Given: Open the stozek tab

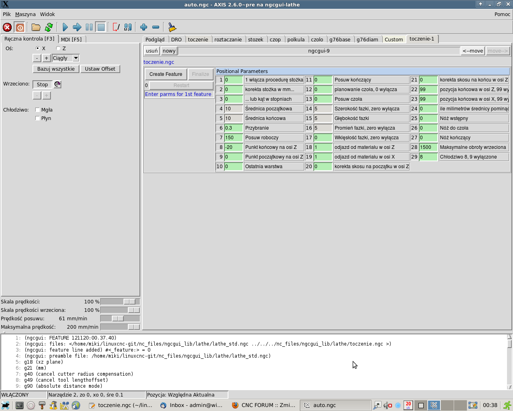Looking at the screenshot, I should tap(256, 39).
